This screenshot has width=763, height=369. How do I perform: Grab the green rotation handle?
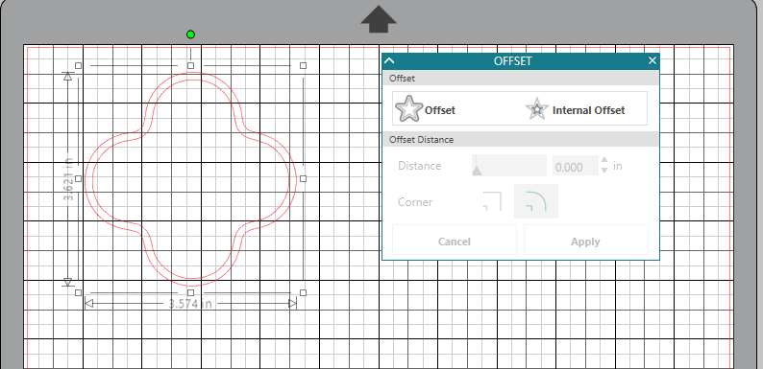click(190, 35)
